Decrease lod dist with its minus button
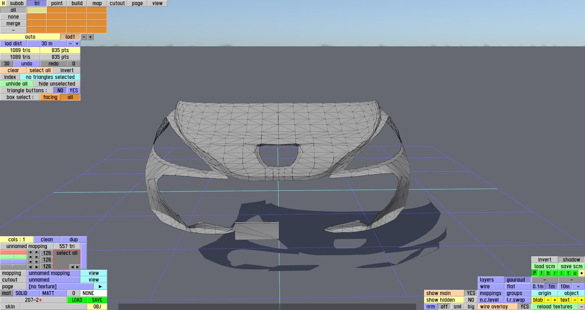 70,44
